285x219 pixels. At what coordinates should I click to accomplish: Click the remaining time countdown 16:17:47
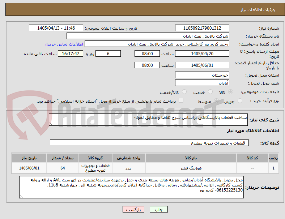[x=71, y=54]
